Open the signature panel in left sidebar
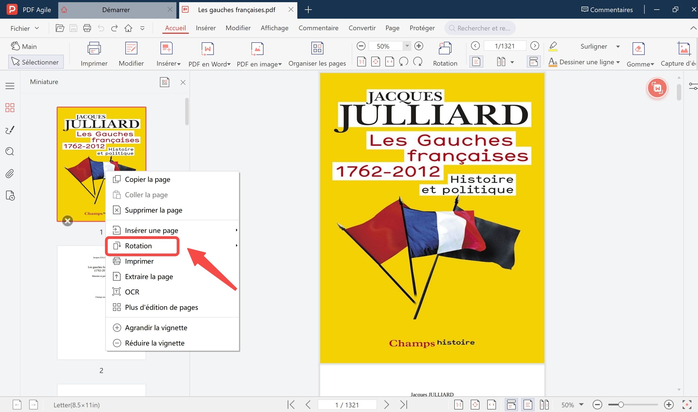Image resolution: width=698 pixels, height=412 pixels. click(10, 130)
